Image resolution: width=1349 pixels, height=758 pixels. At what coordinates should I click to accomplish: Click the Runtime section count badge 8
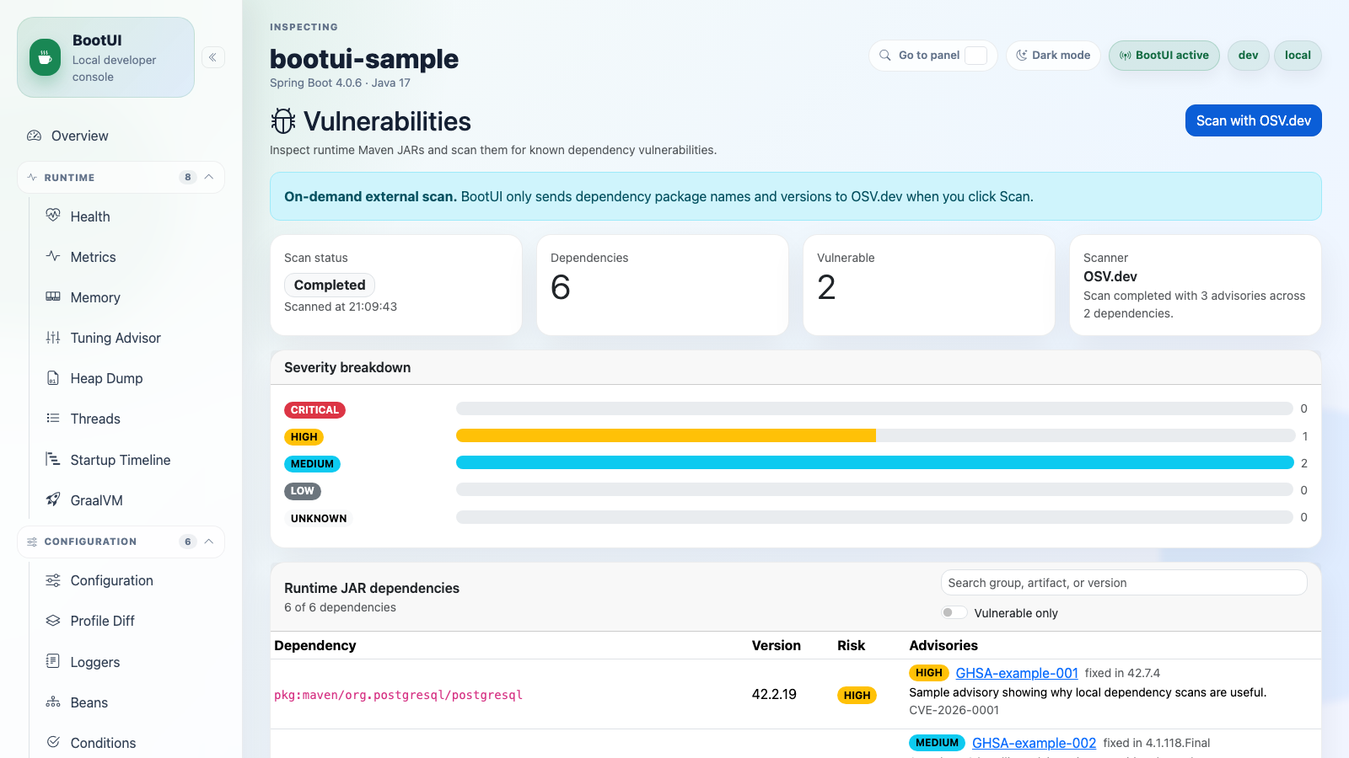[x=187, y=177]
